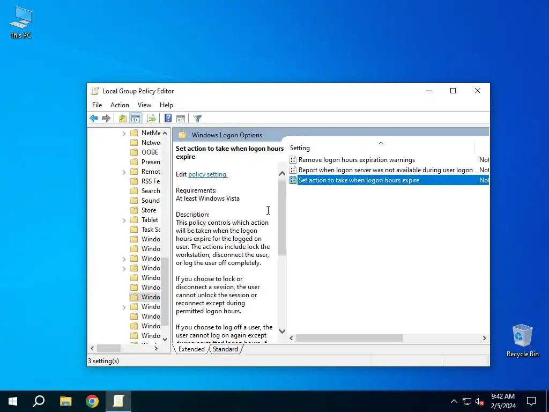Click the Group Policy Editor taskbar button
549x412 pixels.
[x=118, y=401]
